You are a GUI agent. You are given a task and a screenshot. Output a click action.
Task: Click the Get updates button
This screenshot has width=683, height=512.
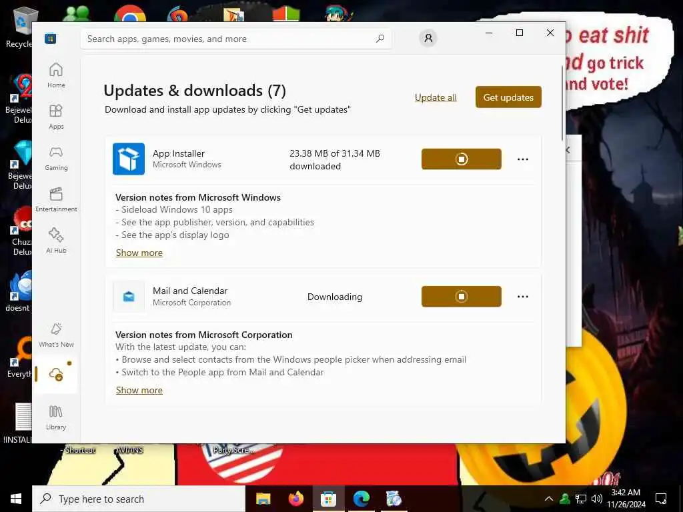pyautogui.click(x=508, y=97)
